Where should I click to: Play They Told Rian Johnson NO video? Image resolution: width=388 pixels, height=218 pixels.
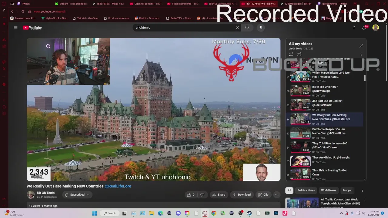(x=324, y=147)
